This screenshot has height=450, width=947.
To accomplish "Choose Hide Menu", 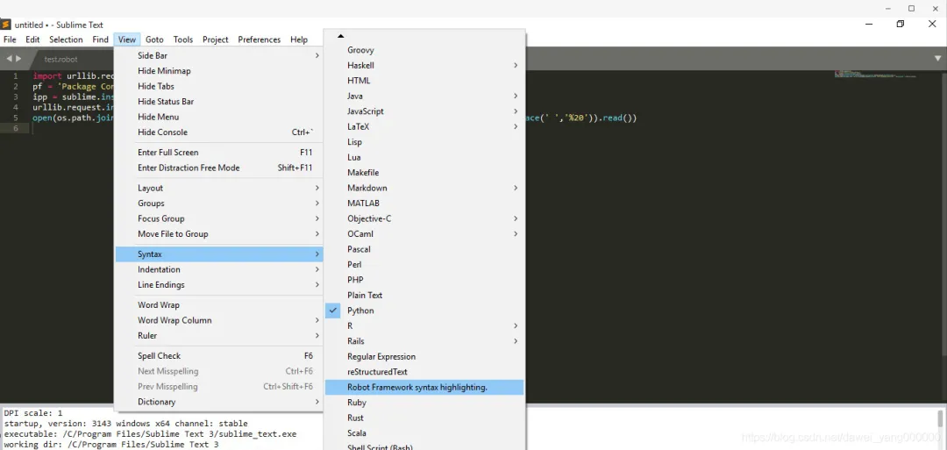I will click(219, 117).
